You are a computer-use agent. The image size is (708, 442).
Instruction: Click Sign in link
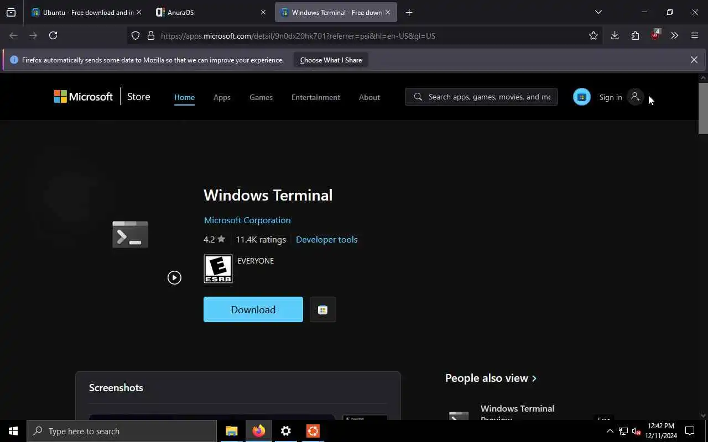click(611, 97)
